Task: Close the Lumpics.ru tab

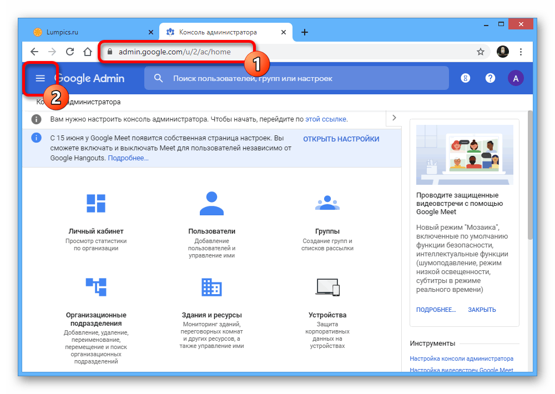Action: point(151,32)
